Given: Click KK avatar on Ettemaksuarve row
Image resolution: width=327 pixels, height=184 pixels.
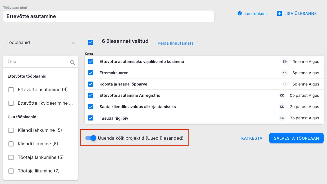Looking at the screenshot, I should pyautogui.click(x=284, y=73).
